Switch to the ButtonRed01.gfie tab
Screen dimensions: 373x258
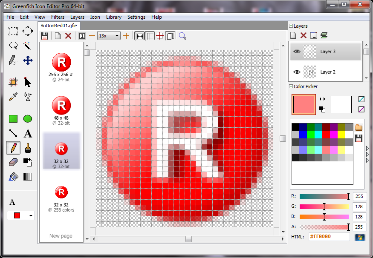pos(58,26)
